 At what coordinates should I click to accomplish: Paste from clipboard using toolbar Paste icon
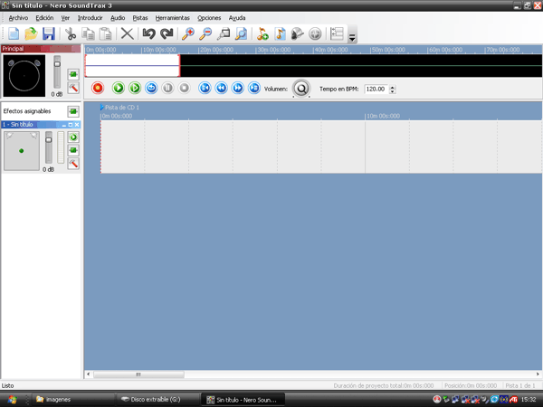coord(106,34)
